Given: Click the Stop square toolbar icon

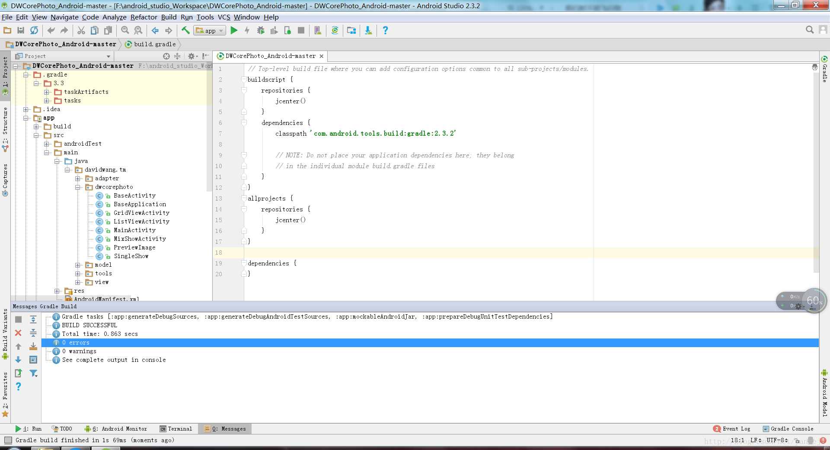Looking at the screenshot, I should tap(301, 30).
